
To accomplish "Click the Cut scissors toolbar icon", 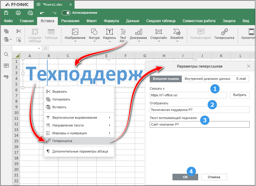I will tap(19, 31).
